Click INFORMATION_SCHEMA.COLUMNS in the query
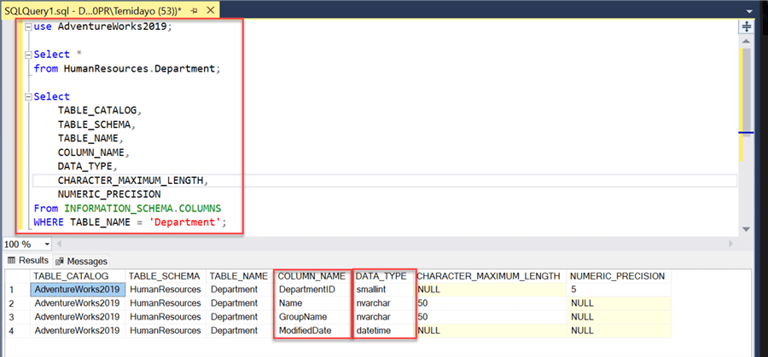 tap(143, 209)
